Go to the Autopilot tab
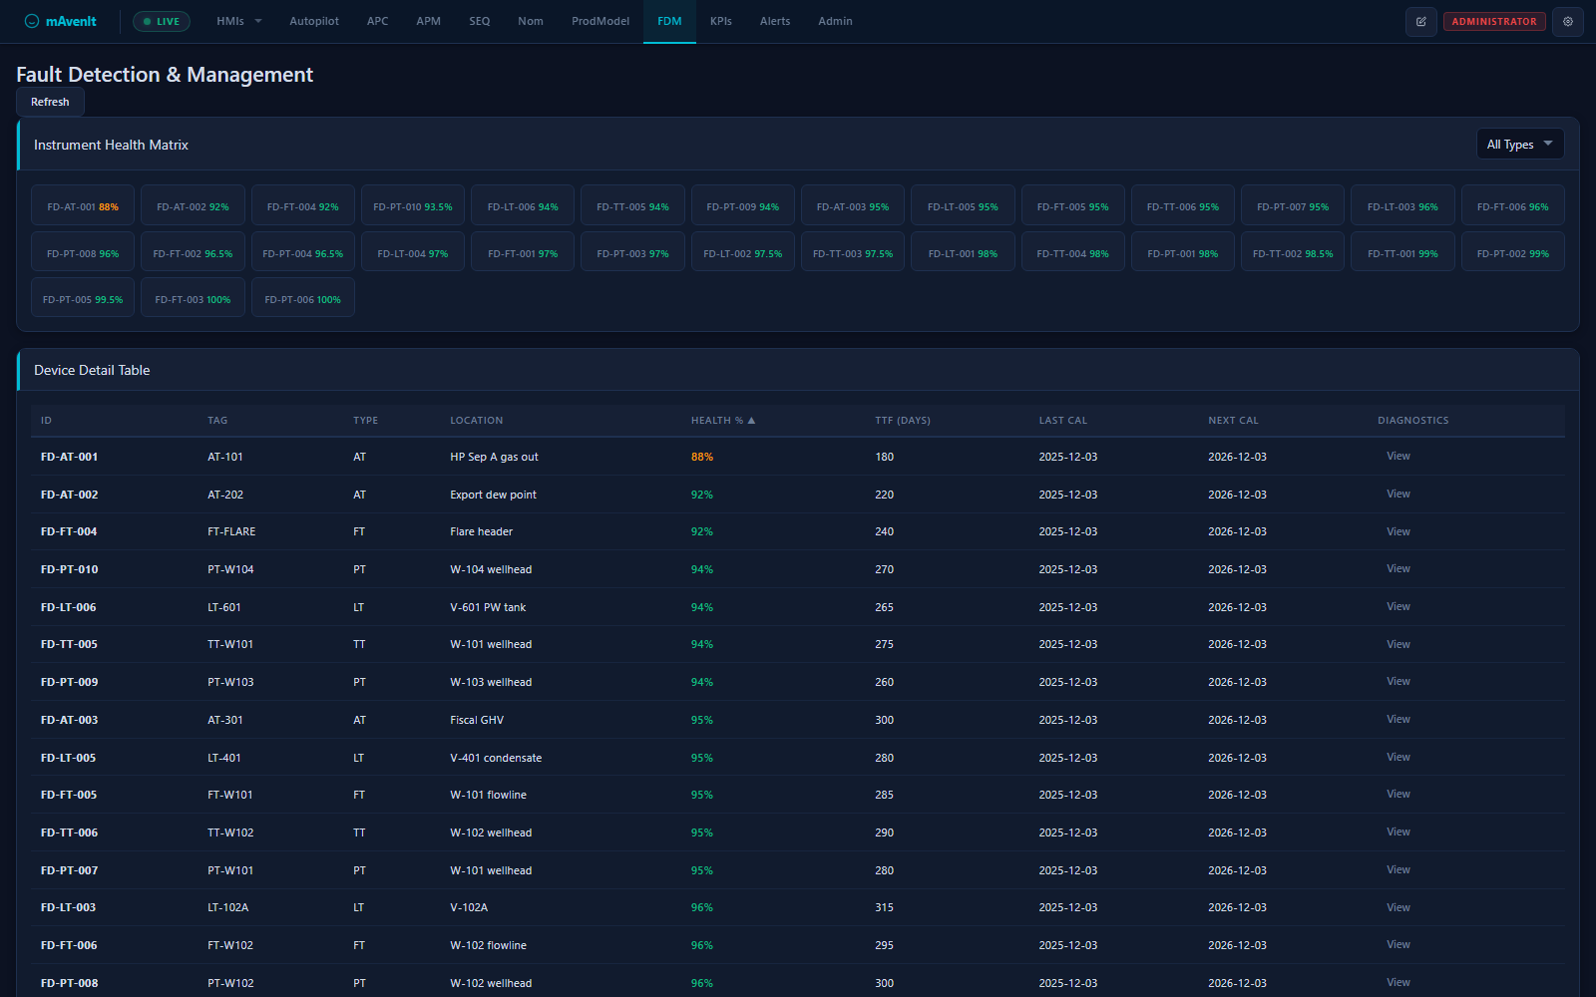This screenshot has width=1596, height=997. tap(314, 21)
